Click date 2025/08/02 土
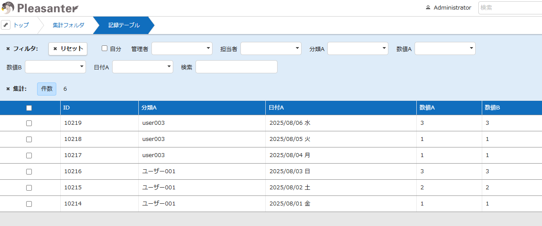This screenshot has height=226, width=542. pyautogui.click(x=290, y=188)
